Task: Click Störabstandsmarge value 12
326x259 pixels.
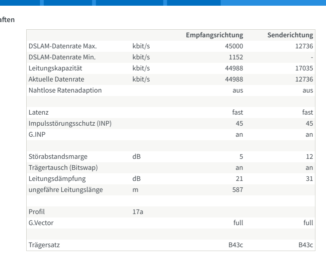Action: pos(309,157)
